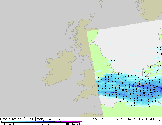Pick the 10–15 mm blue legend swatch
This screenshot has height=125, width=162.
click(x=34, y=122)
